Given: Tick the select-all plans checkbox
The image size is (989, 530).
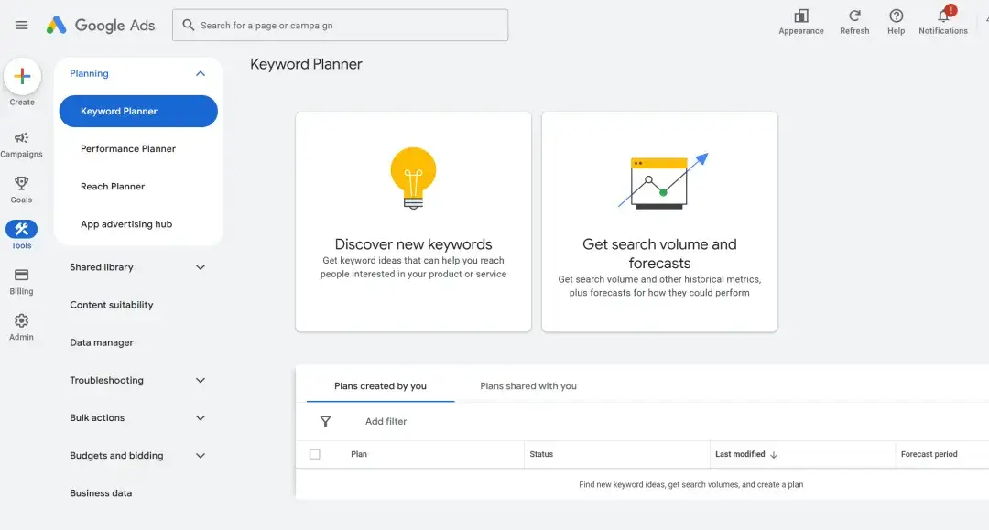Looking at the screenshot, I should [315, 454].
